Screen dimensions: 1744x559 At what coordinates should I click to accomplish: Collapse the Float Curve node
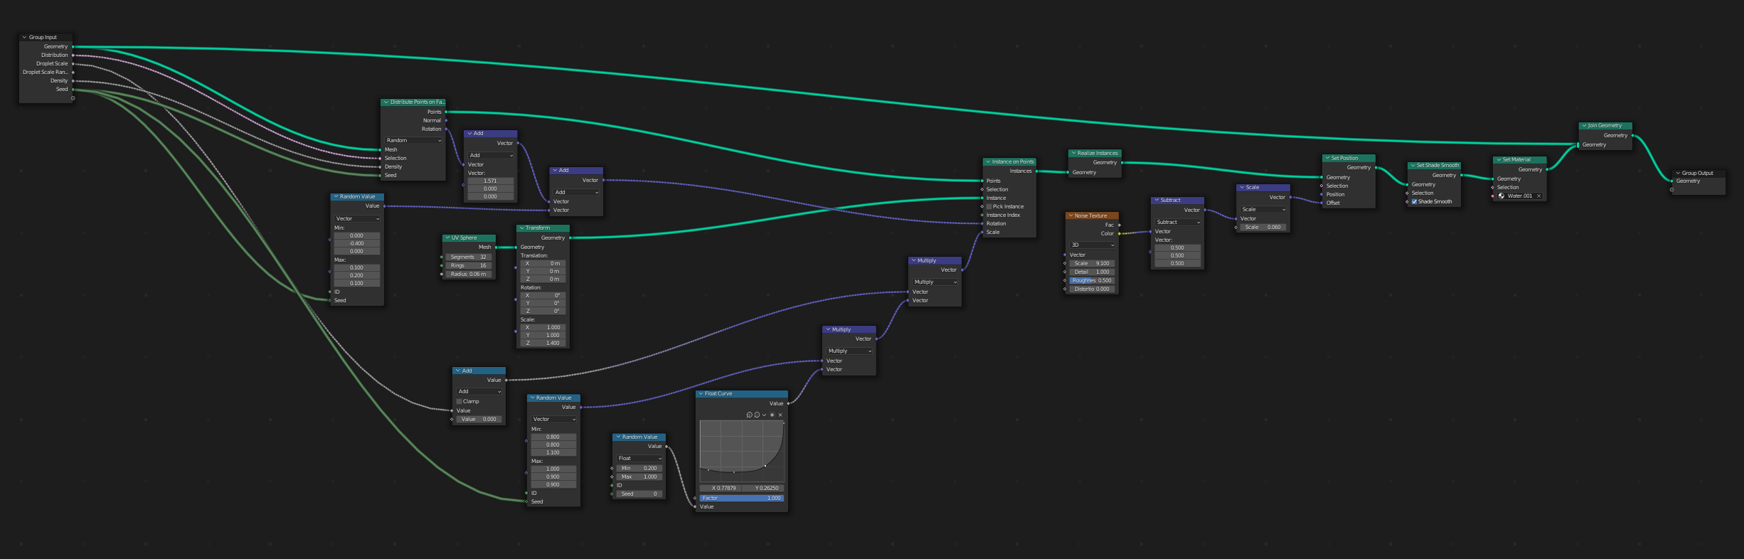(701, 393)
